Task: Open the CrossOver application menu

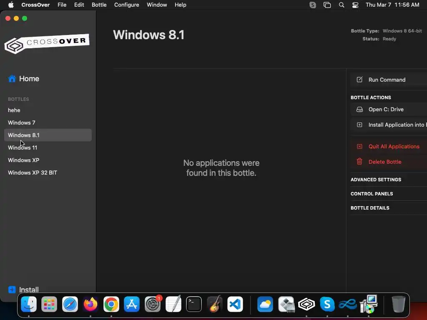Action: 35,5
